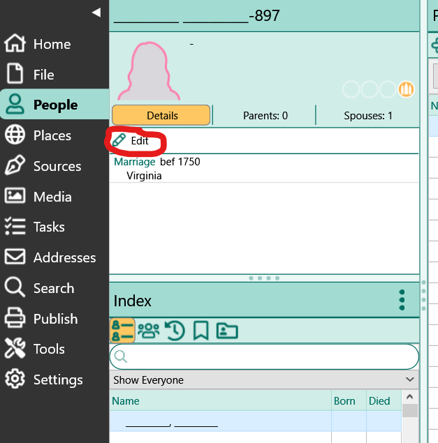
Task: Click the orange colored circle indicator
Action: point(406,89)
